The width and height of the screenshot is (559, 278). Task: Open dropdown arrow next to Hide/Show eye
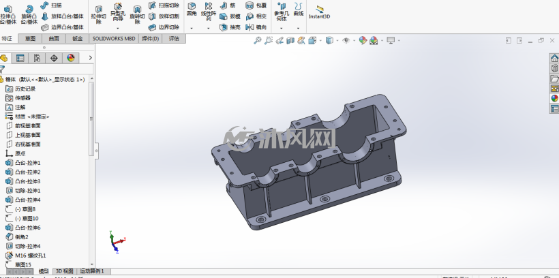point(354,41)
